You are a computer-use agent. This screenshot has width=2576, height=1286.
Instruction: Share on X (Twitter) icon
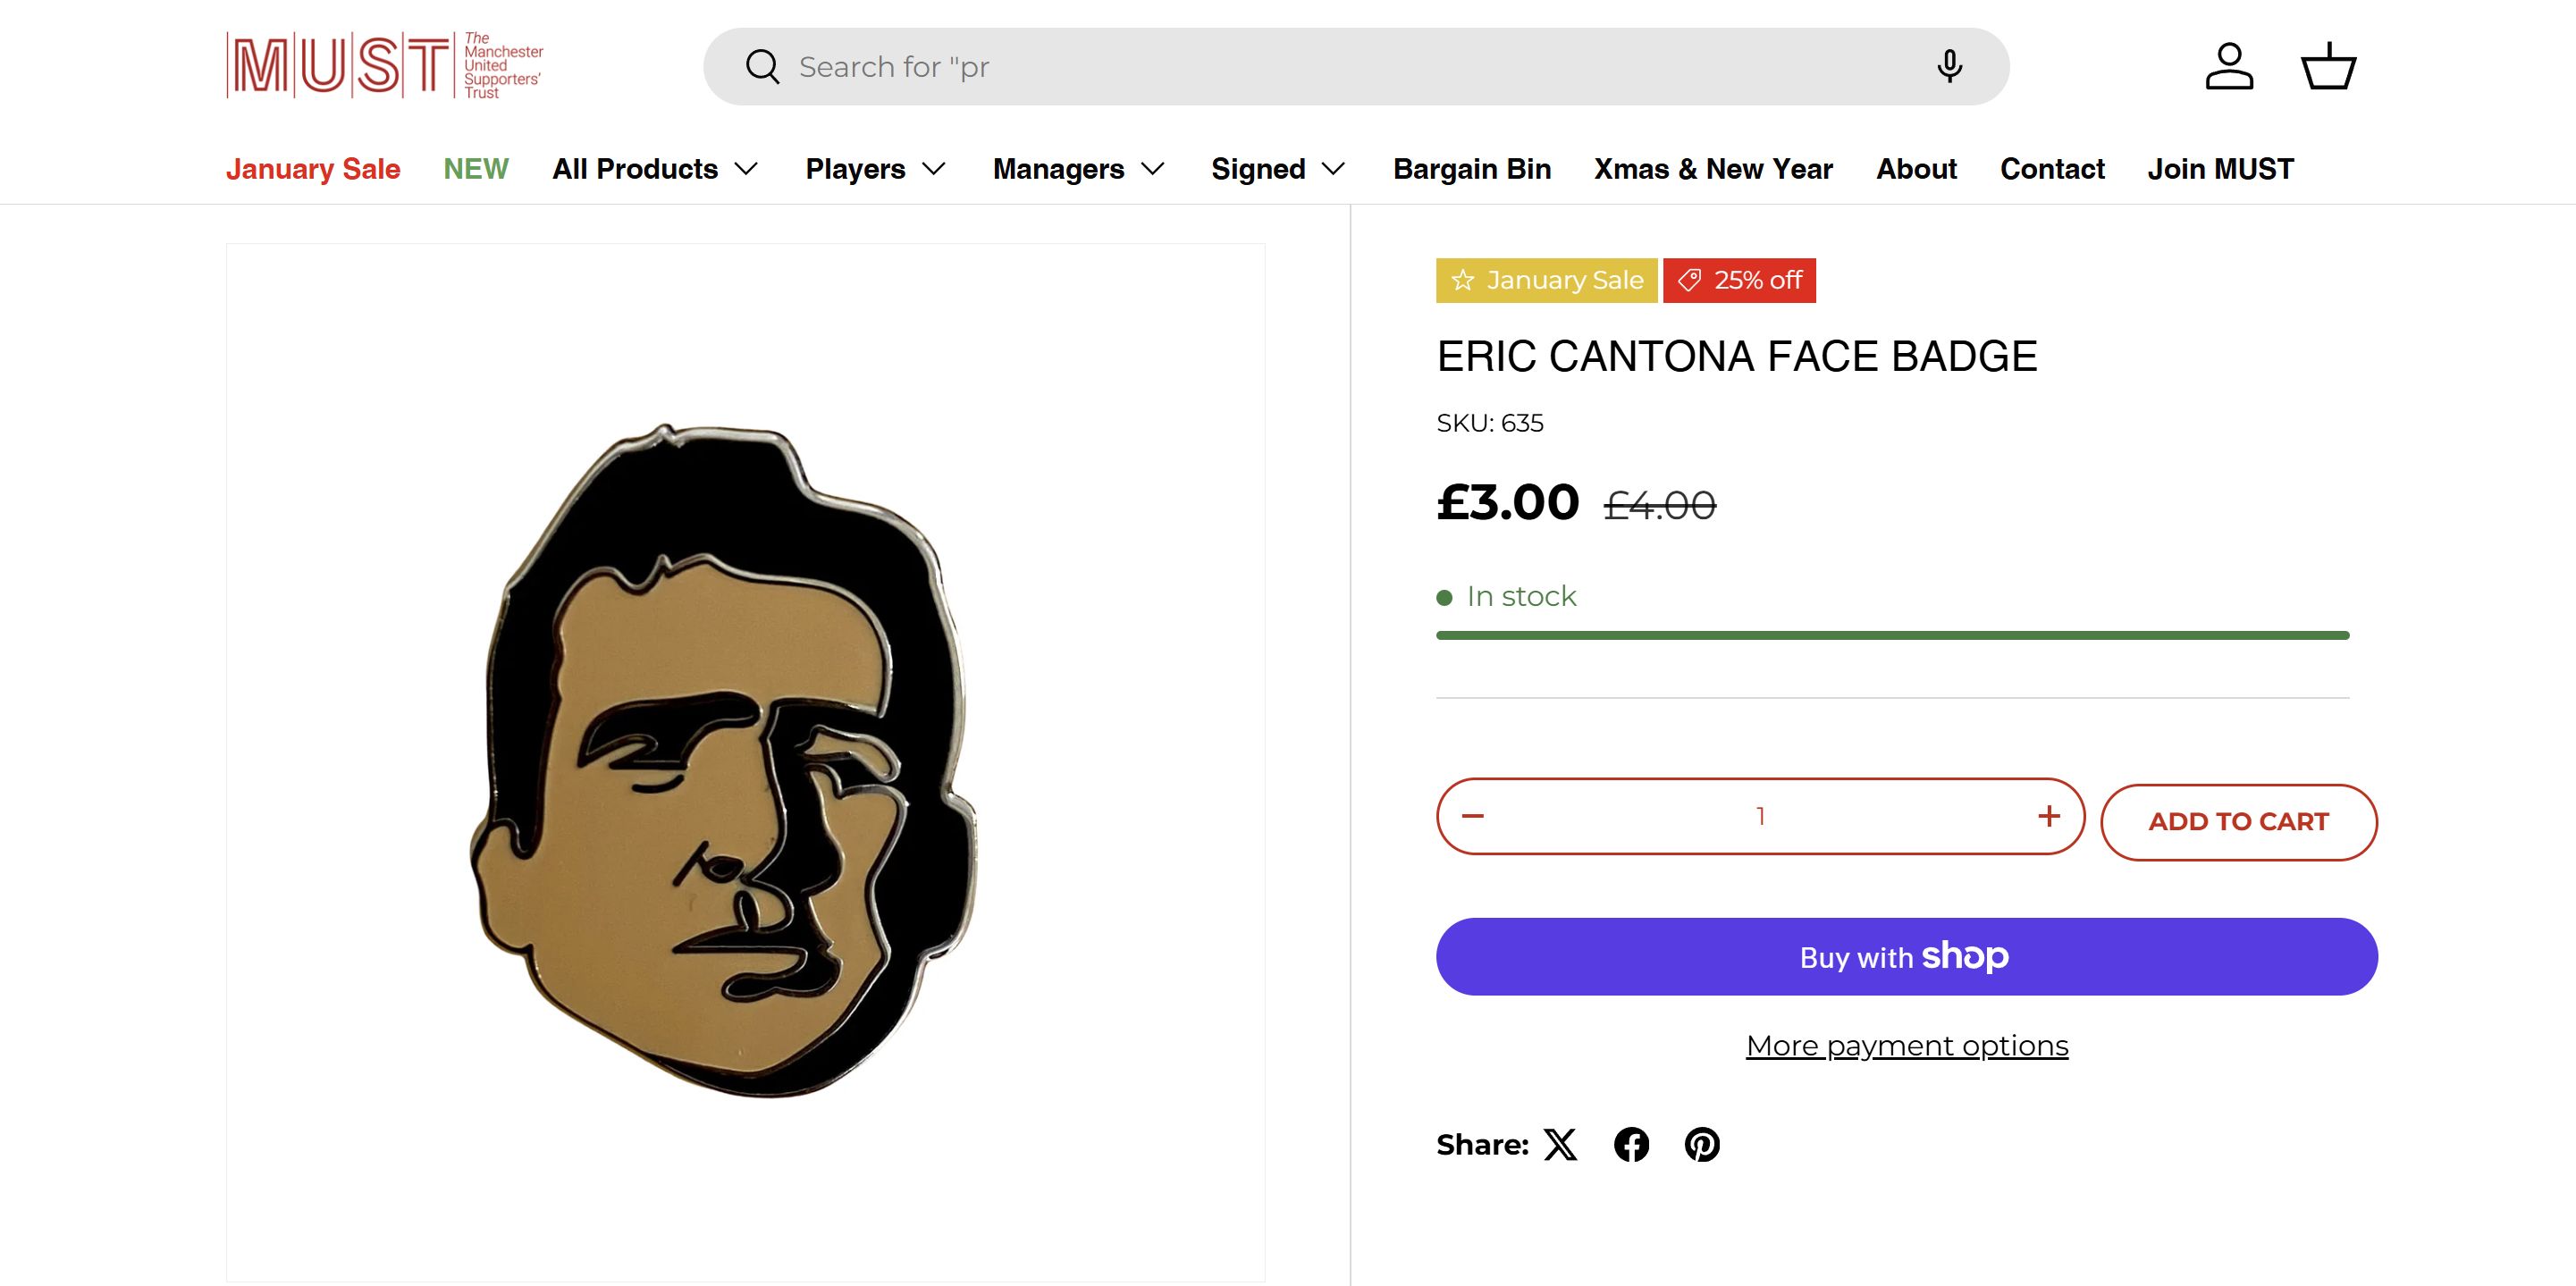[x=1560, y=1144]
